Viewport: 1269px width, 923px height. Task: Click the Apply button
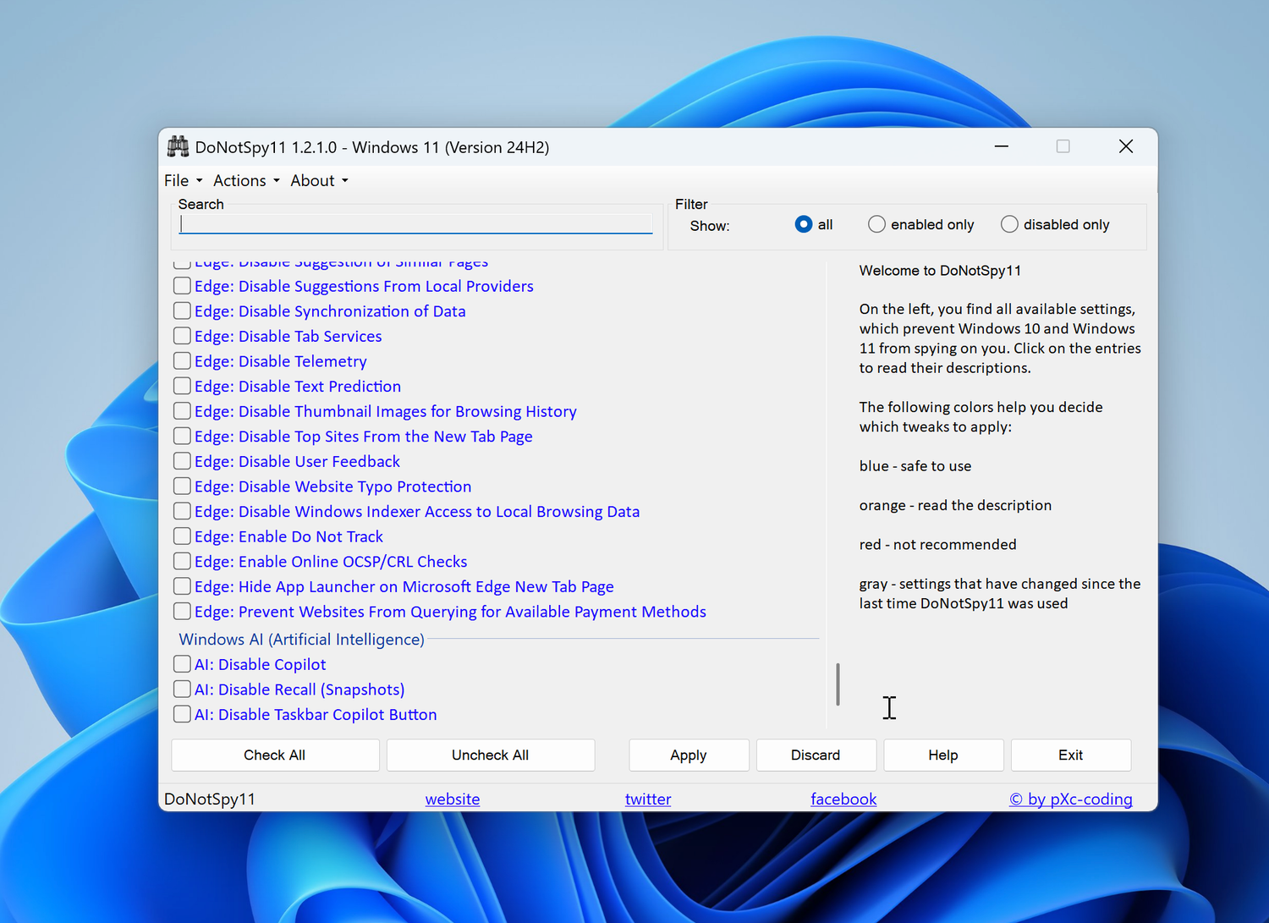pyautogui.click(x=689, y=755)
